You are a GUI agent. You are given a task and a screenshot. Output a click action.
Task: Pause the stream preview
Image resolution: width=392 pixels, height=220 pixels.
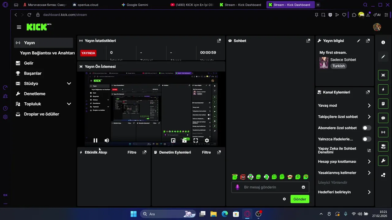95,141
